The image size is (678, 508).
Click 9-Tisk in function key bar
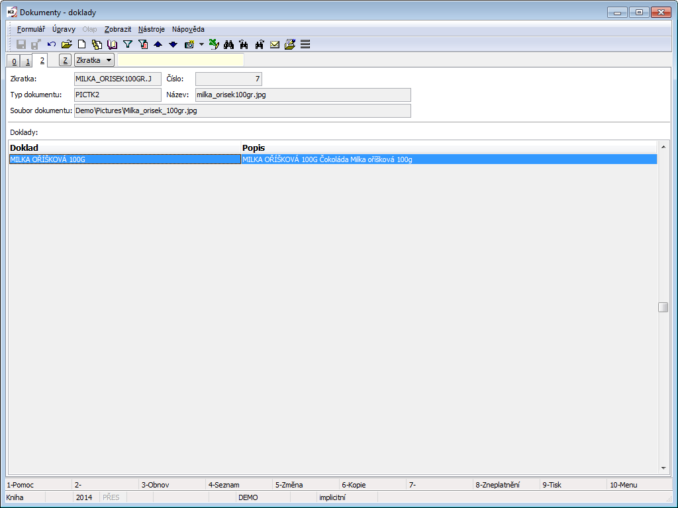pyautogui.click(x=574, y=485)
